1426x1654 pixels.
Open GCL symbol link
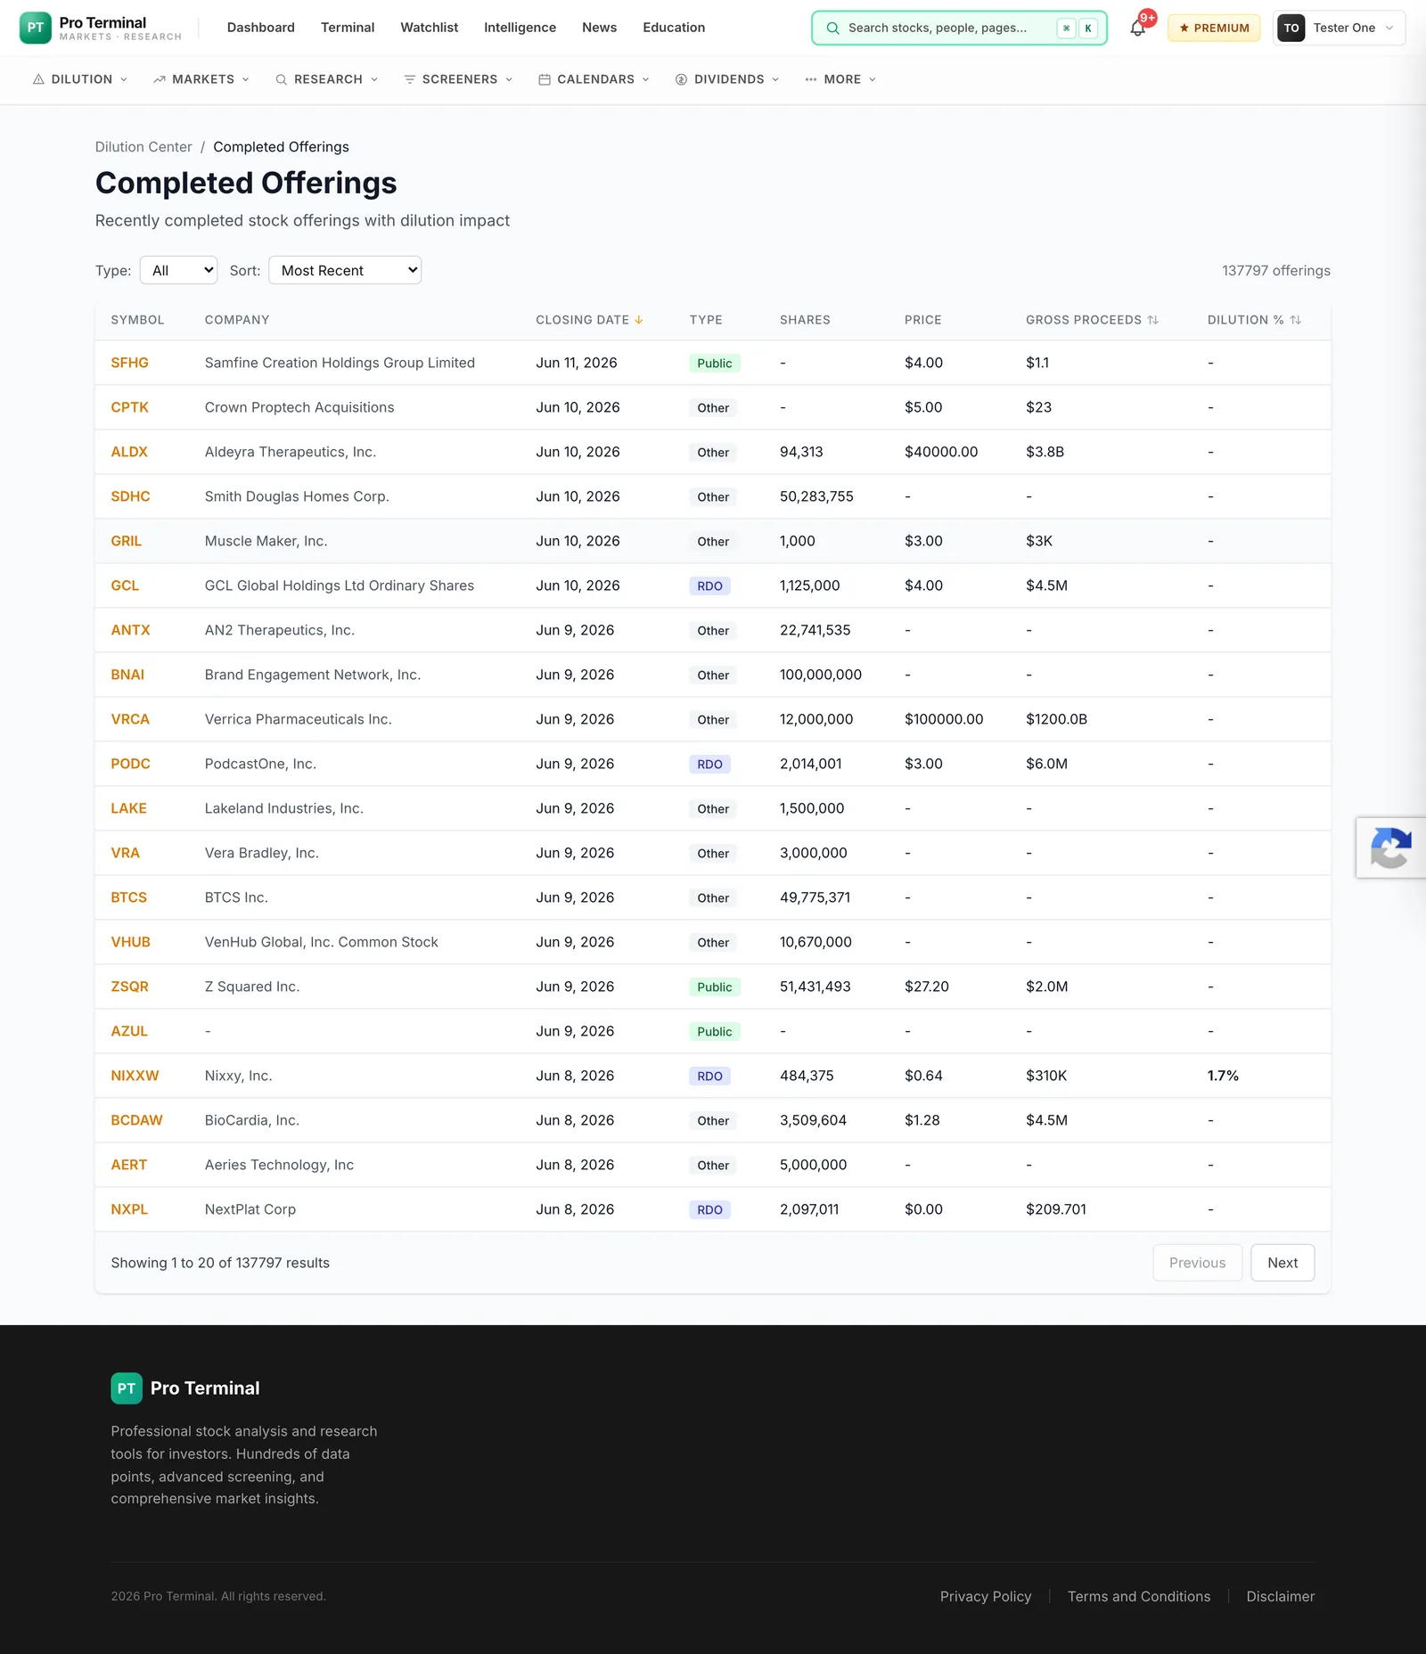coord(125,585)
